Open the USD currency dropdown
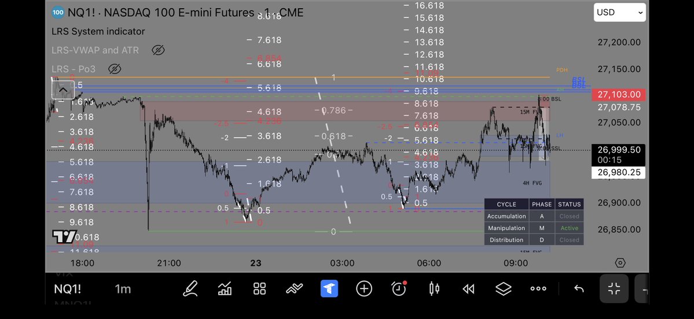 (620, 12)
